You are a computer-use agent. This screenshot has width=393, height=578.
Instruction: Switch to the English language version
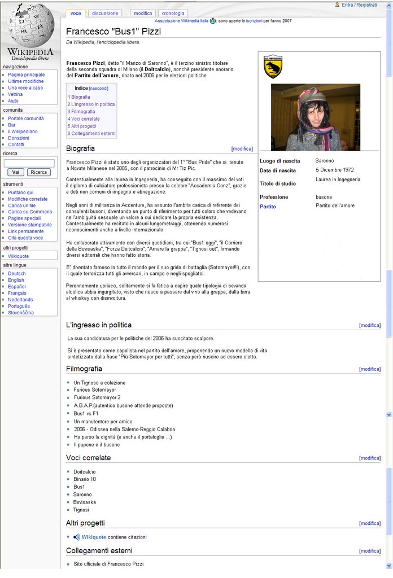[x=16, y=280]
